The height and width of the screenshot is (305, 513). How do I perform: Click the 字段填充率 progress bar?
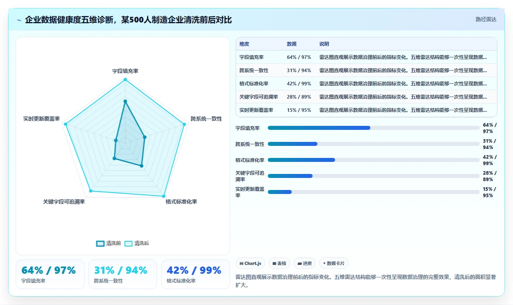coord(374,128)
